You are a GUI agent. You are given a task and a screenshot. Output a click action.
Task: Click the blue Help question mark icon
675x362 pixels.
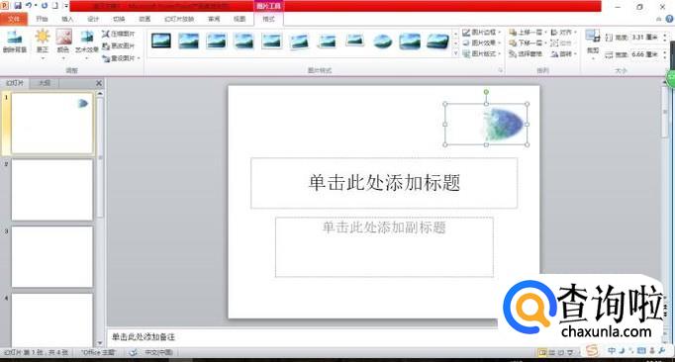(670, 19)
